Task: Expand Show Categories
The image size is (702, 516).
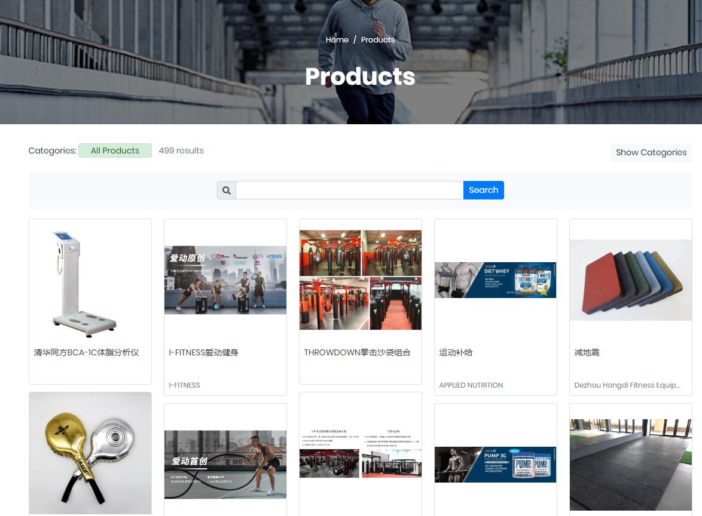Action: click(651, 152)
